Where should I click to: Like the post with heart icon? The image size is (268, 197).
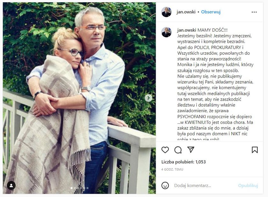click(165, 150)
